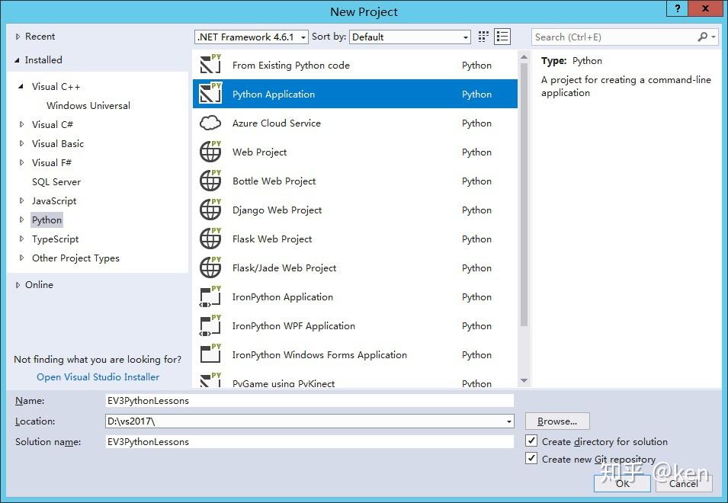Click the Solution name field
The image size is (728, 503).
pyautogui.click(x=309, y=442)
